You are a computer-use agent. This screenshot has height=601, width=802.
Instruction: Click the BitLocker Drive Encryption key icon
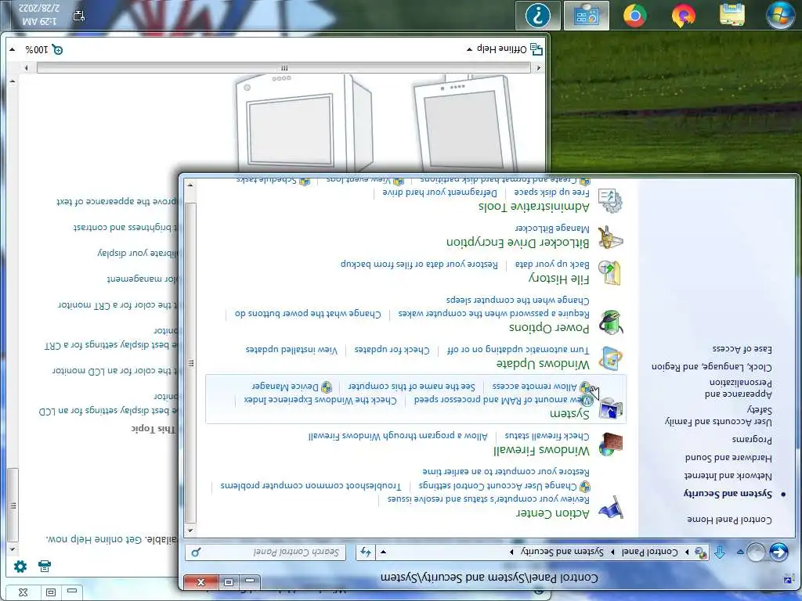610,238
